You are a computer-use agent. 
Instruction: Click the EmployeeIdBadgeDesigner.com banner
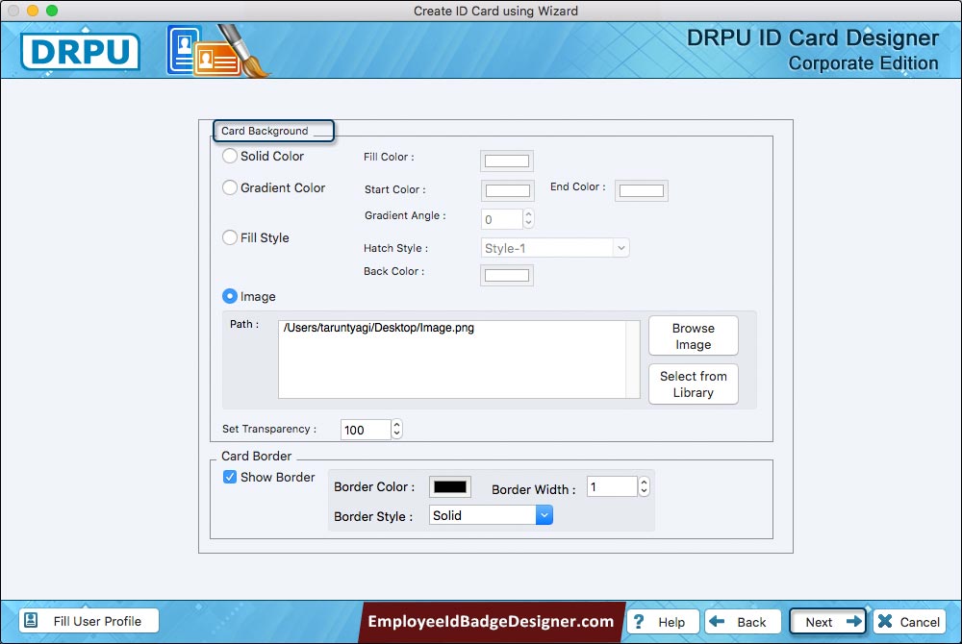coord(491,621)
